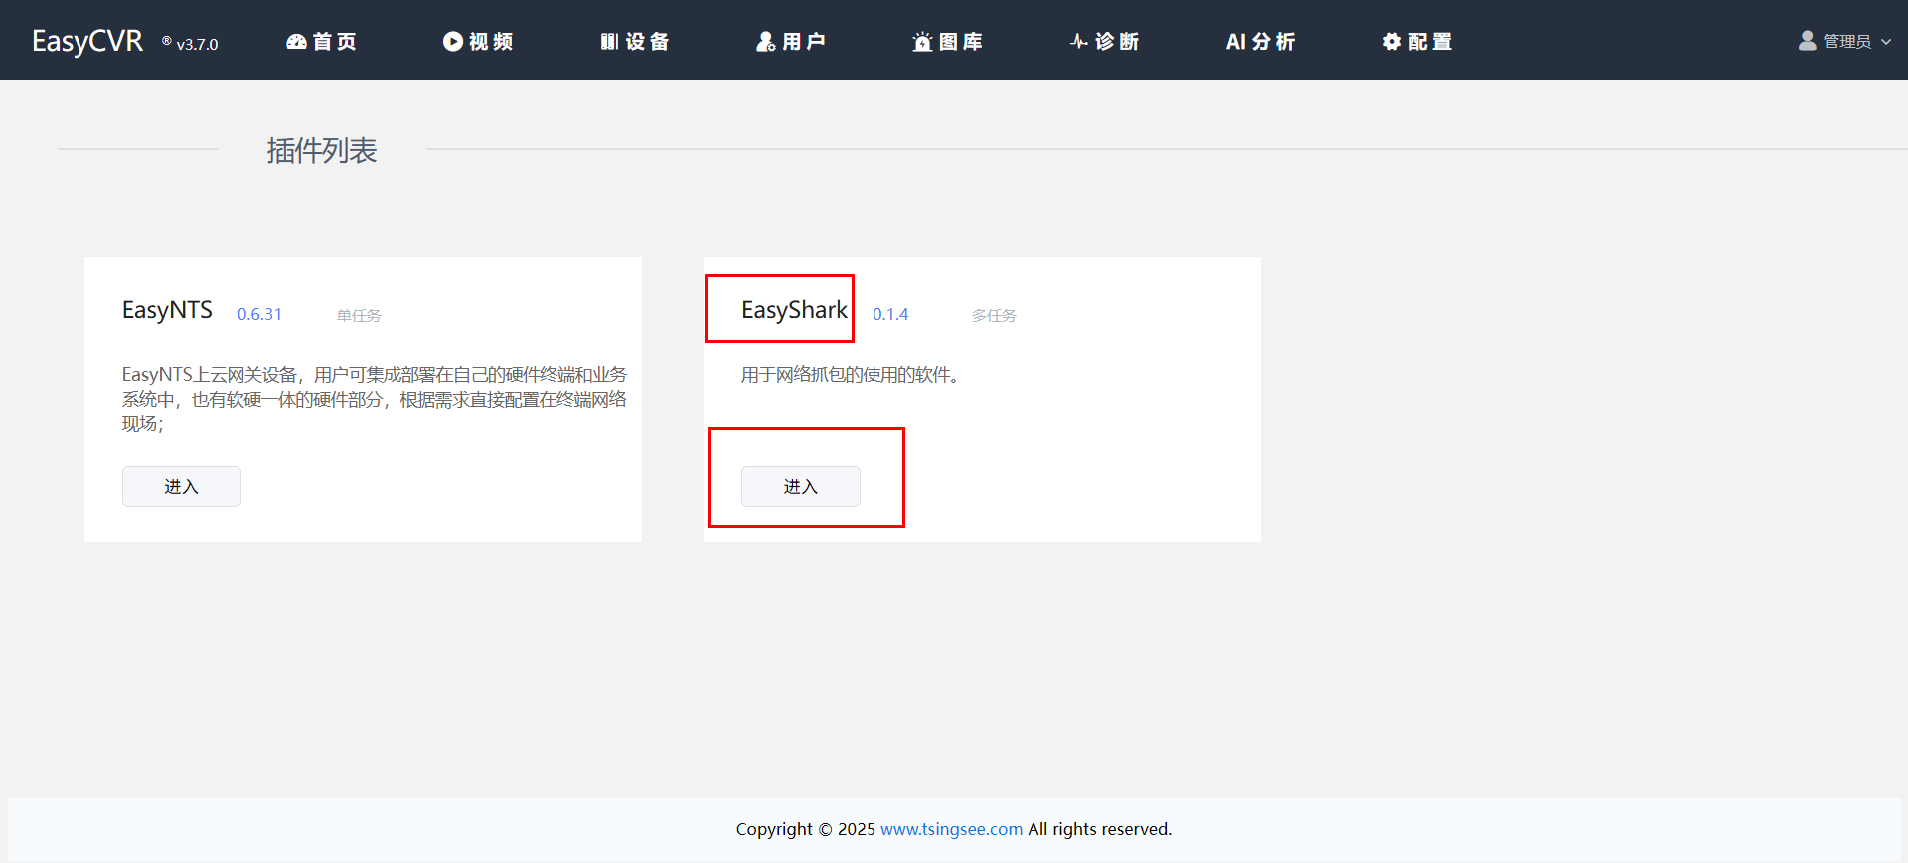
Task: Click the administrator avatar icon
Action: tap(1808, 41)
